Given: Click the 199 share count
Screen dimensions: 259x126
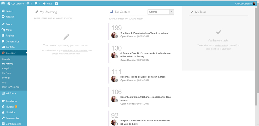Looking at the screenshot, I should pyautogui.click(x=117, y=28).
